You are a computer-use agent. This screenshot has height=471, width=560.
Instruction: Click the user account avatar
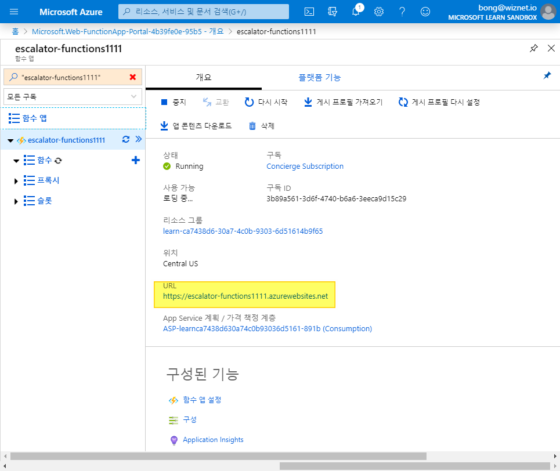[548, 12]
